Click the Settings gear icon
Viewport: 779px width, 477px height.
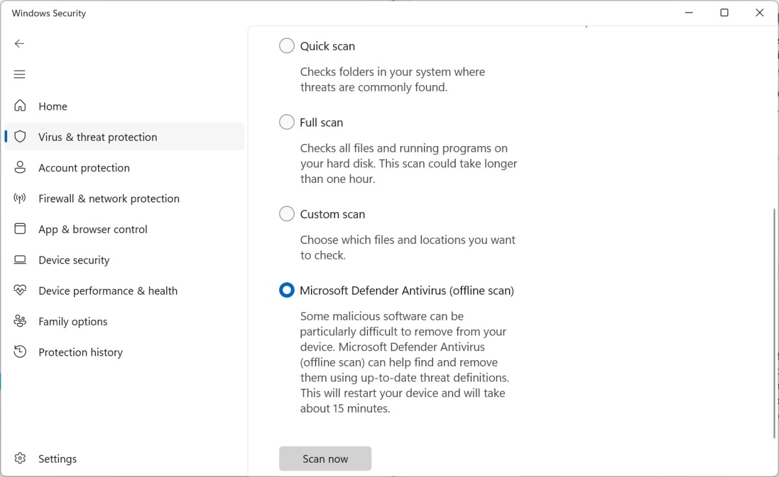click(x=20, y=459)
